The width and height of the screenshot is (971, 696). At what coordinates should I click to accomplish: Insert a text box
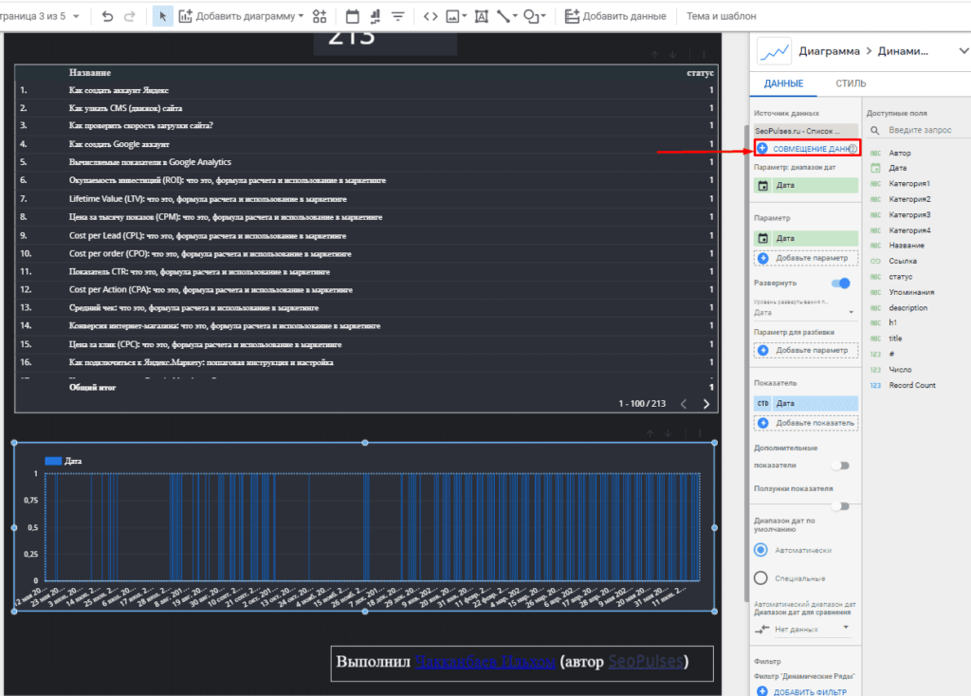(481, 16)
